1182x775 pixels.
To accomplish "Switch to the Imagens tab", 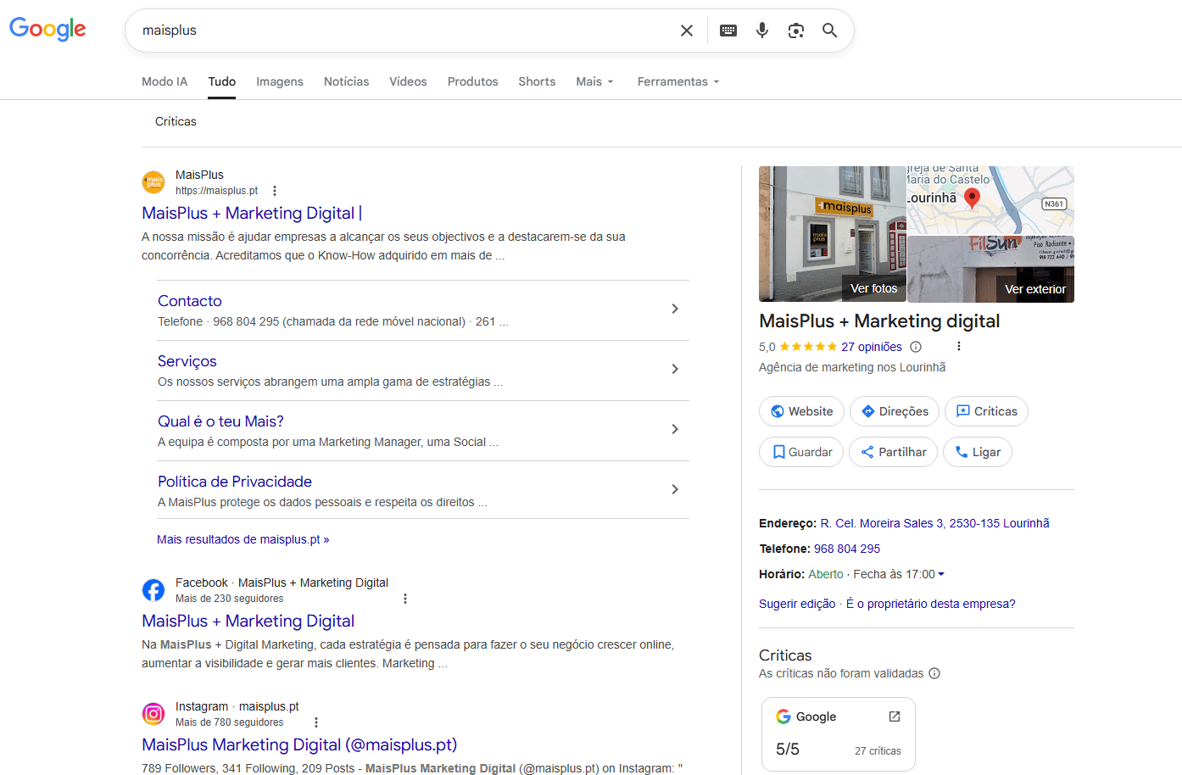I will tap(280, 81).
